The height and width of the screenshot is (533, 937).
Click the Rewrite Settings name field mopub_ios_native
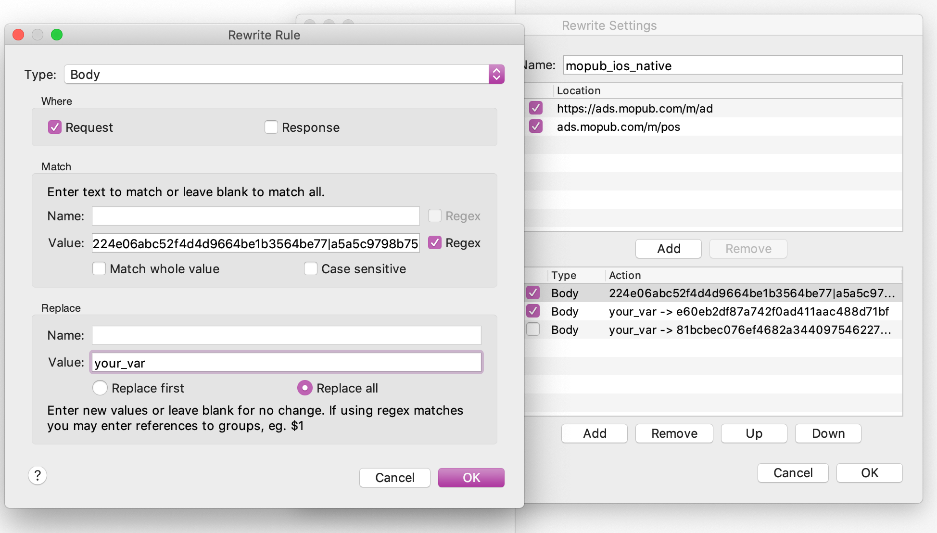click(732, 65)
